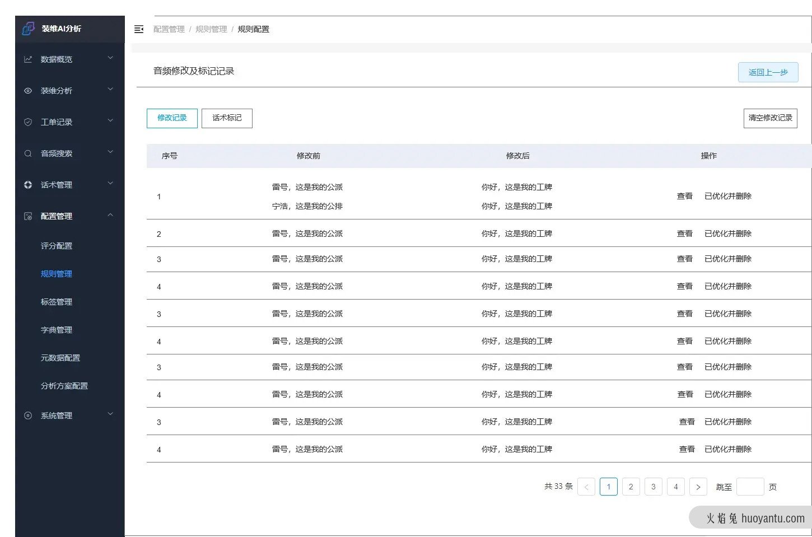Viewport: 812px width, 537px height.
Task: Go to page 4 in pagination
Action: [676, 487]
